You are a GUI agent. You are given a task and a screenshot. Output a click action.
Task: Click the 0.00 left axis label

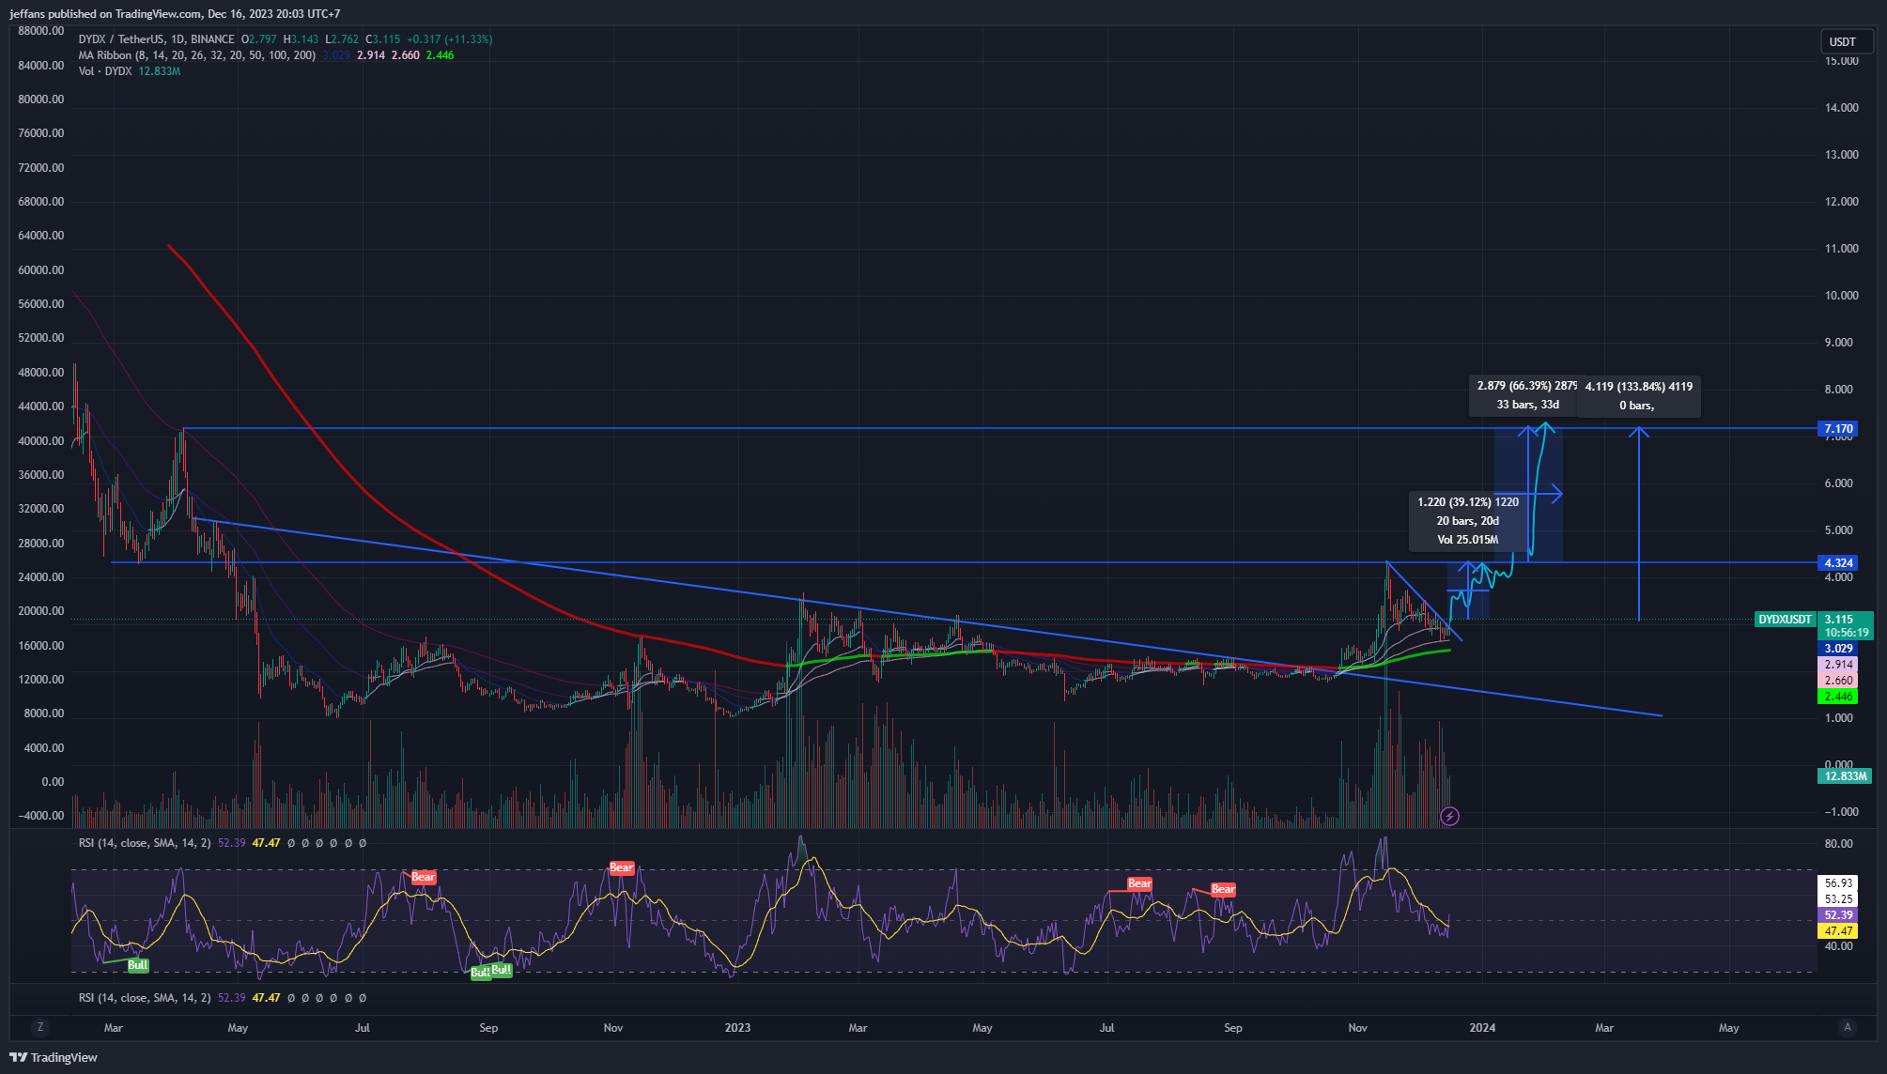(x=53, y=782)
